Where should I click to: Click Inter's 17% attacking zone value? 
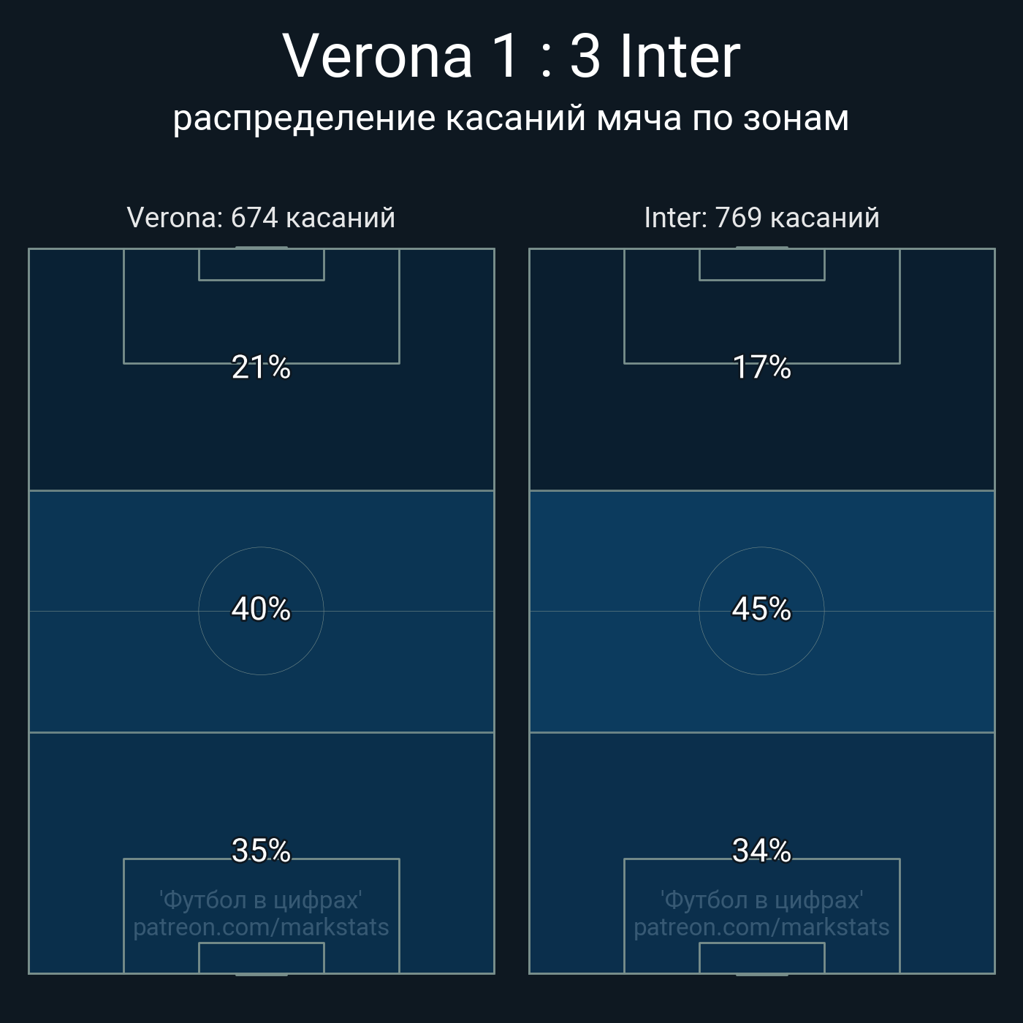click(761, 368)
